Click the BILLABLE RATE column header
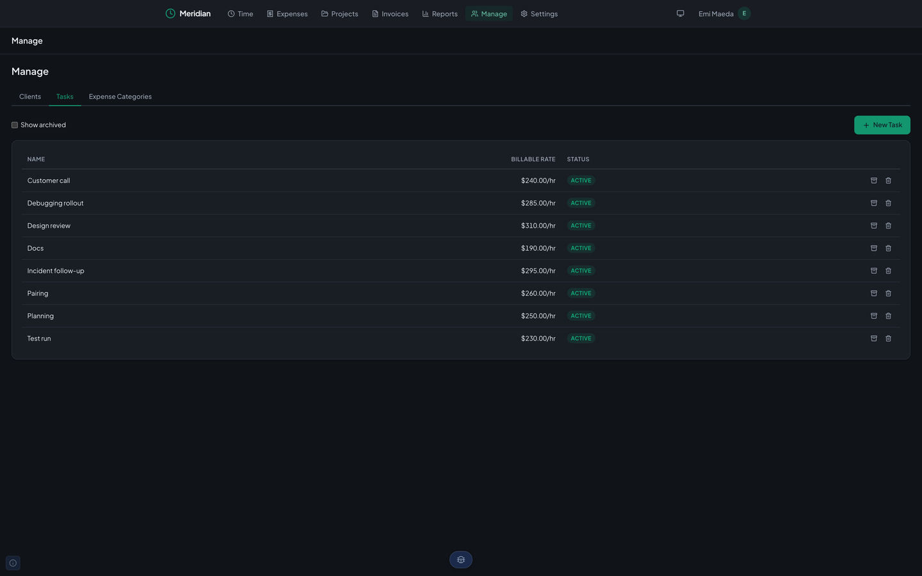The height and width of the screenshot is (576, 922). pos(533,159)
